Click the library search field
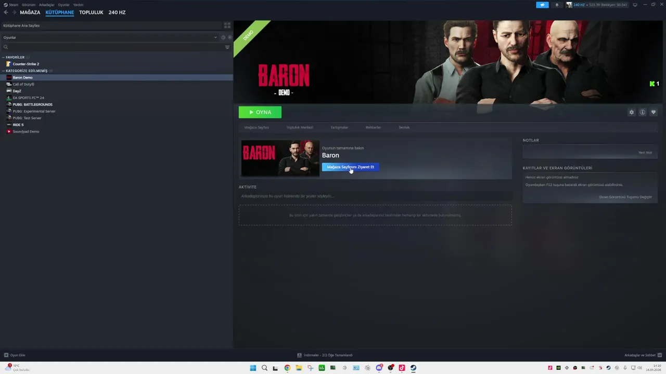This screenshot has width=666, height=374. [112, 47]
